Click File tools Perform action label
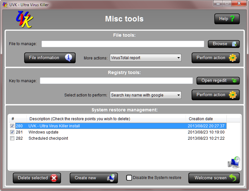The width and height of the screenshot is (249, 191). pyautogui.click(x=211, y=58)
